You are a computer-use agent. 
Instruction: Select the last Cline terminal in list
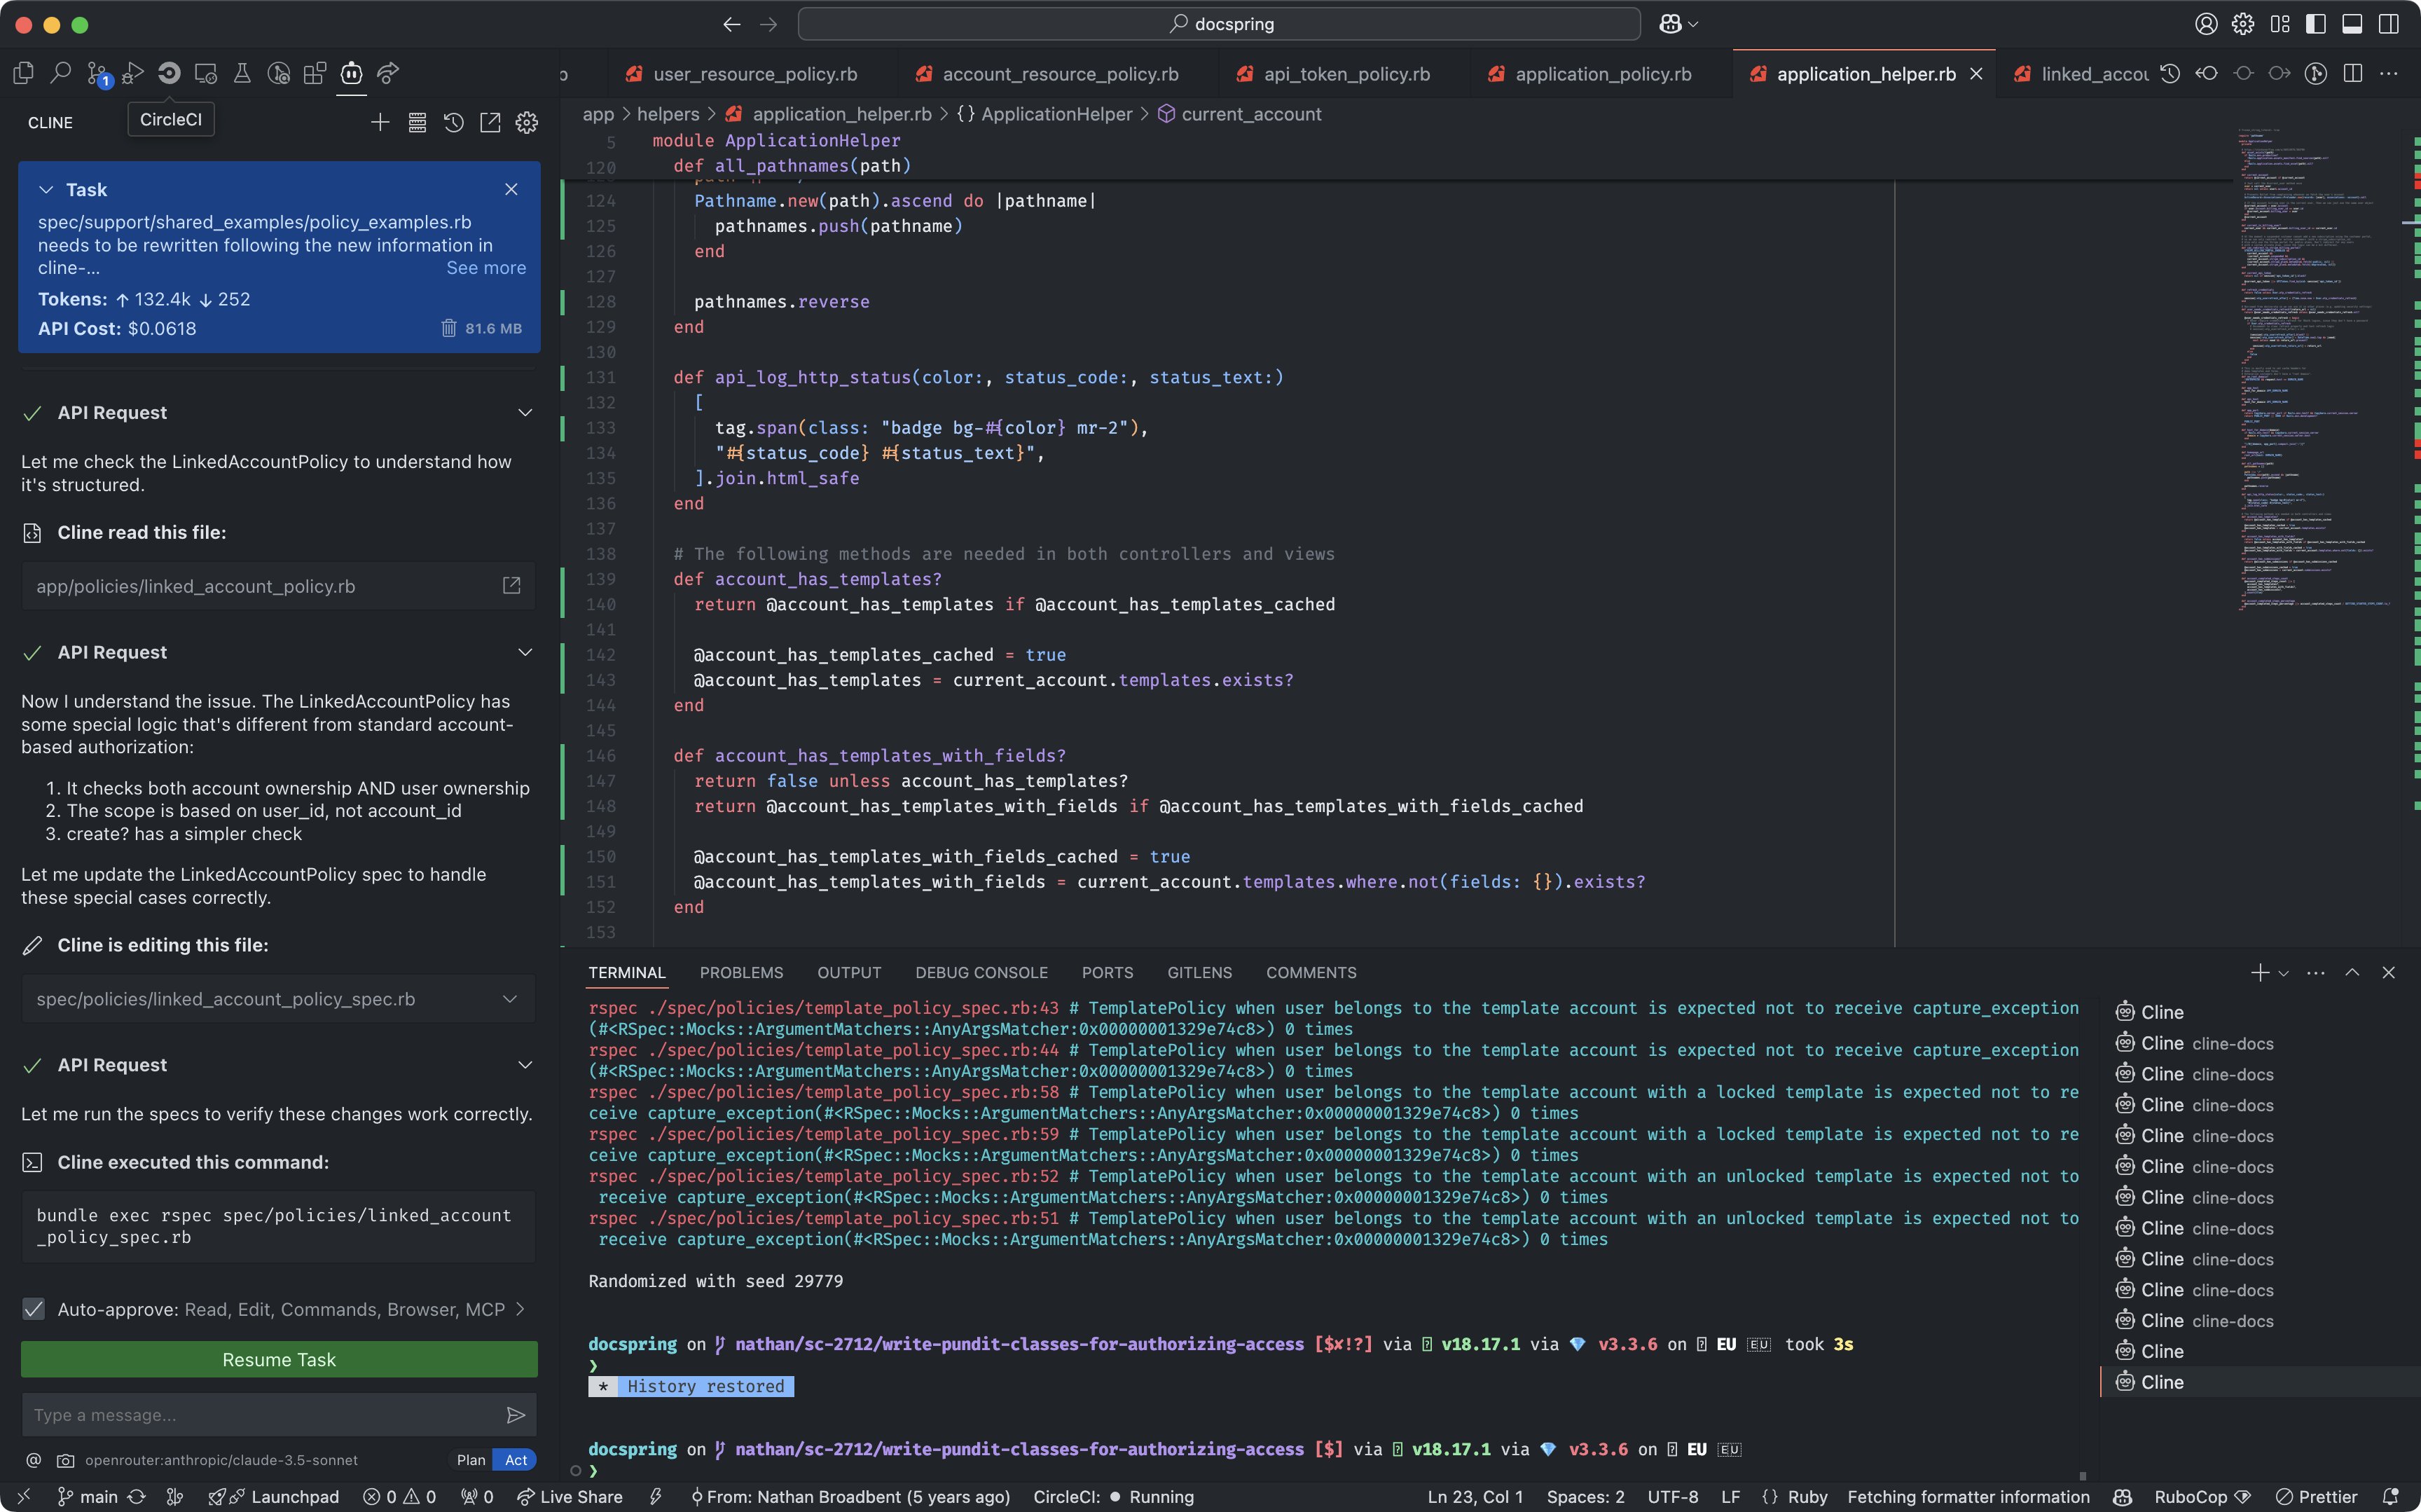click(x=2261, y=1382)
